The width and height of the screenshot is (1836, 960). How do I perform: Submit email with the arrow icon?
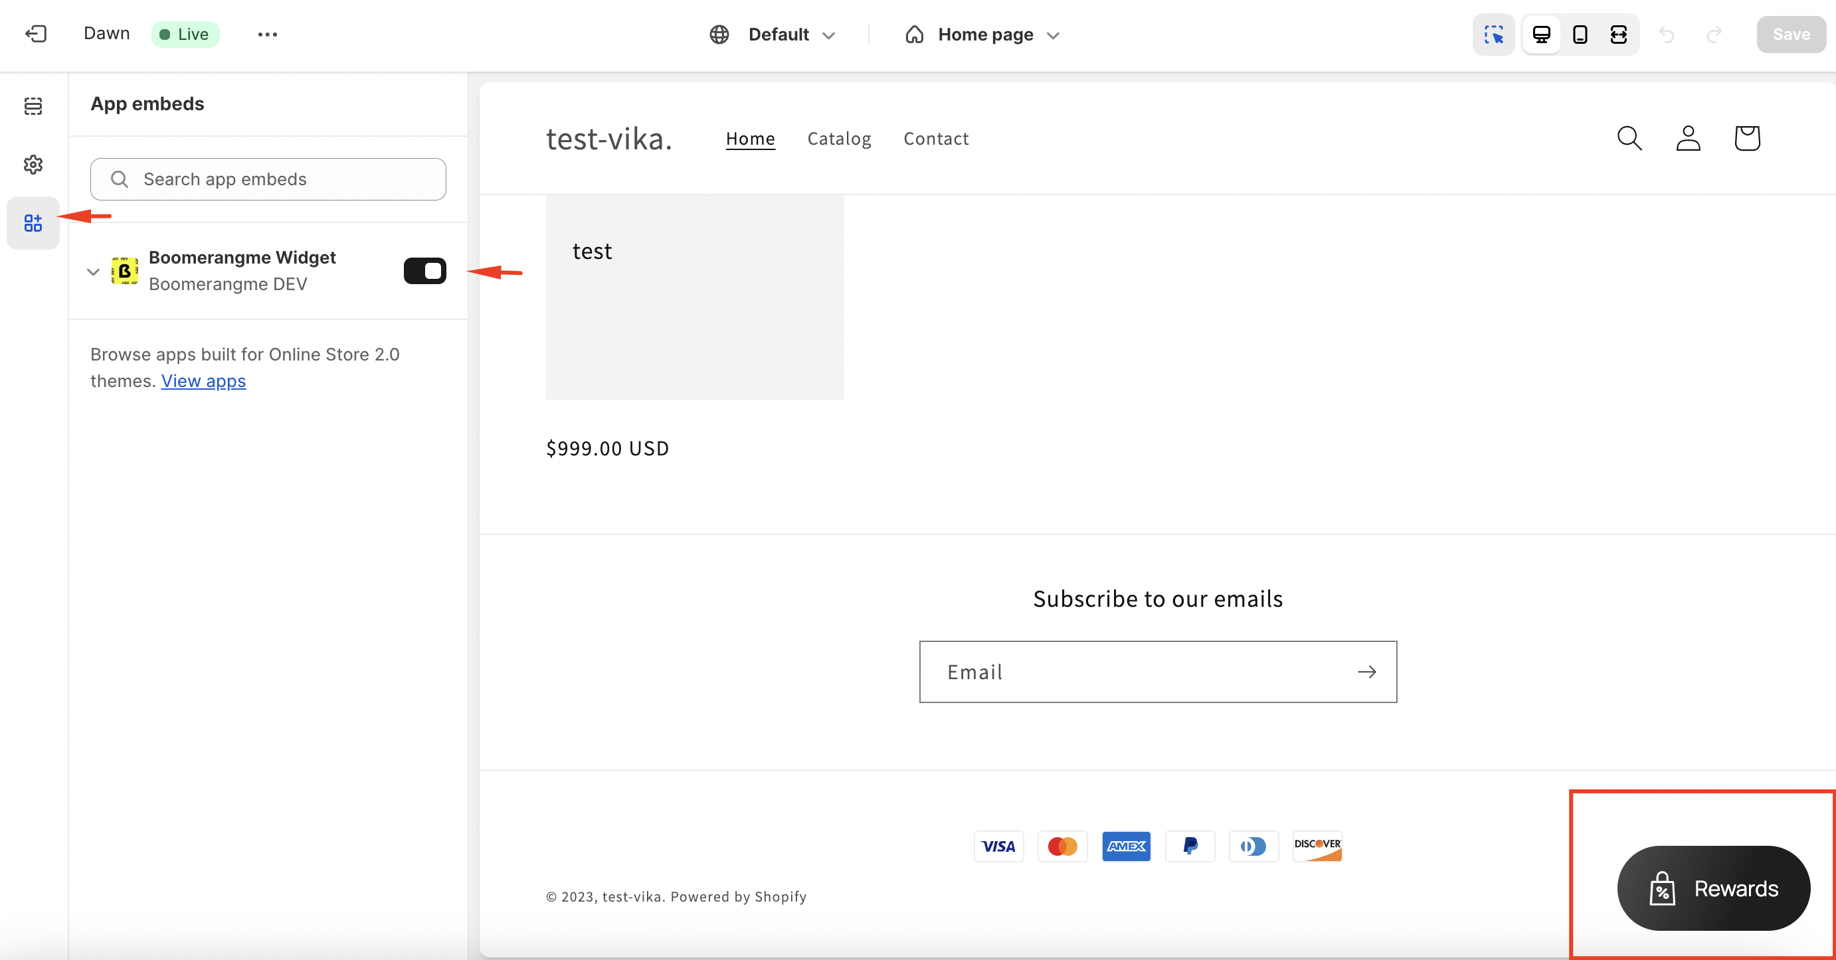[1366, 672]
